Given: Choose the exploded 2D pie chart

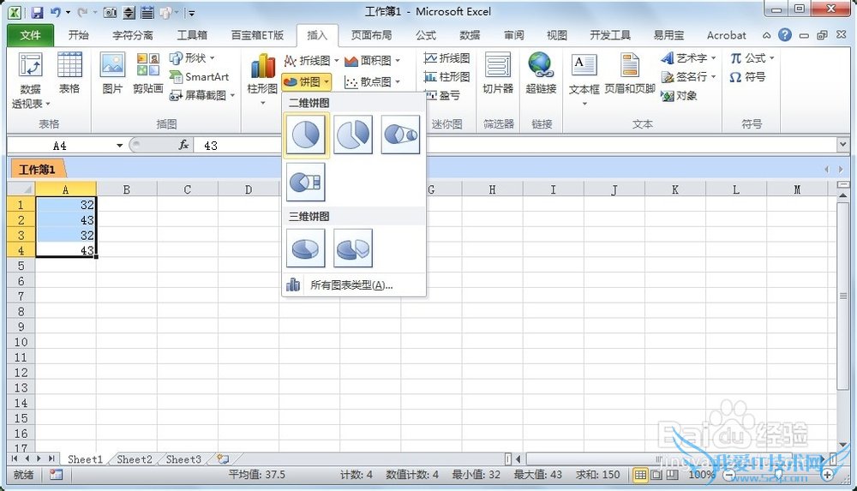Looking at the screenshot, I should point(353,135).
